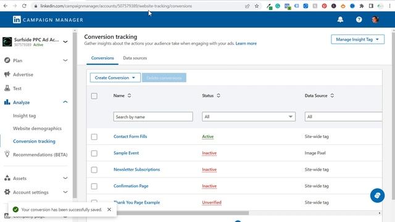Image resolution: width=395 pixels, height=222 pixels.
Task: Open the Sample Event conversion
Action: tap(126, 153)
